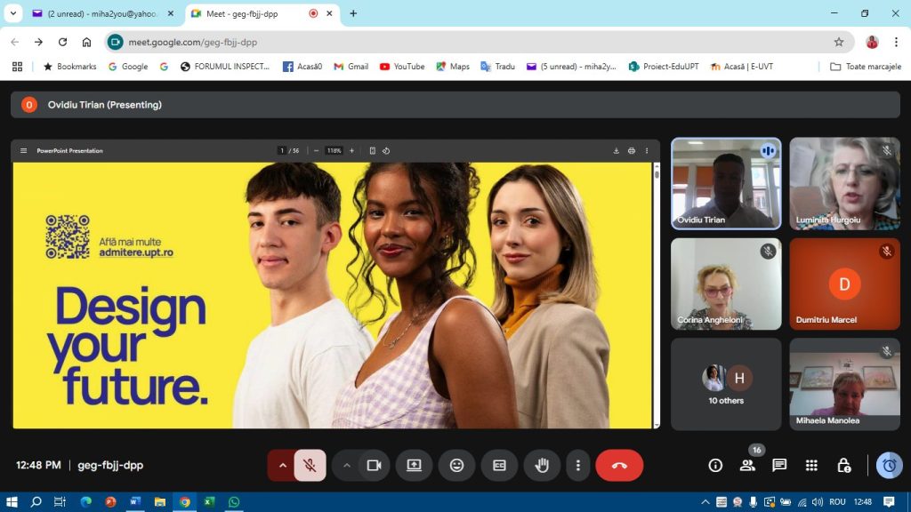Expand audio settings arrow beside microphone
This screenshot has width=911, height=512.
pyautogui.click(x=283, y=465)
